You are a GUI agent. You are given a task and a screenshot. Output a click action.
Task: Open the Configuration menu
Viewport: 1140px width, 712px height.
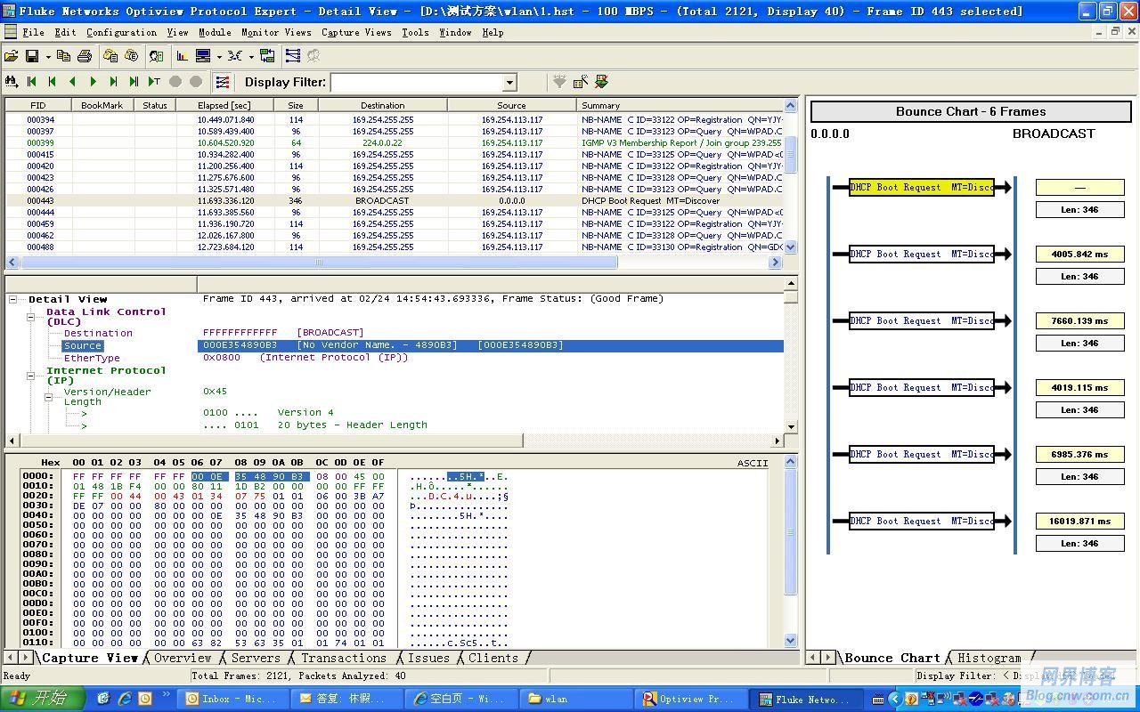[122, 32]
